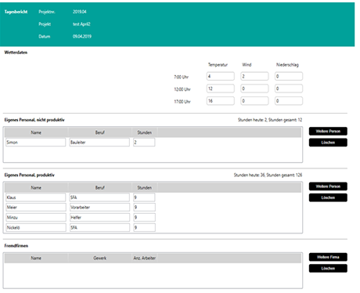360x293 pixels.
Task: Select the 7:00 Uhr Temperatur field
Action: click(x=221, y=76)
